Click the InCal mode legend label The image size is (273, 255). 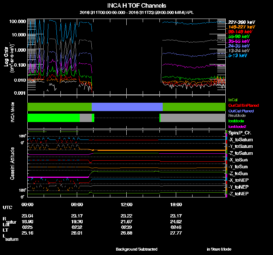pyautogui.click(x=233, y=99)
